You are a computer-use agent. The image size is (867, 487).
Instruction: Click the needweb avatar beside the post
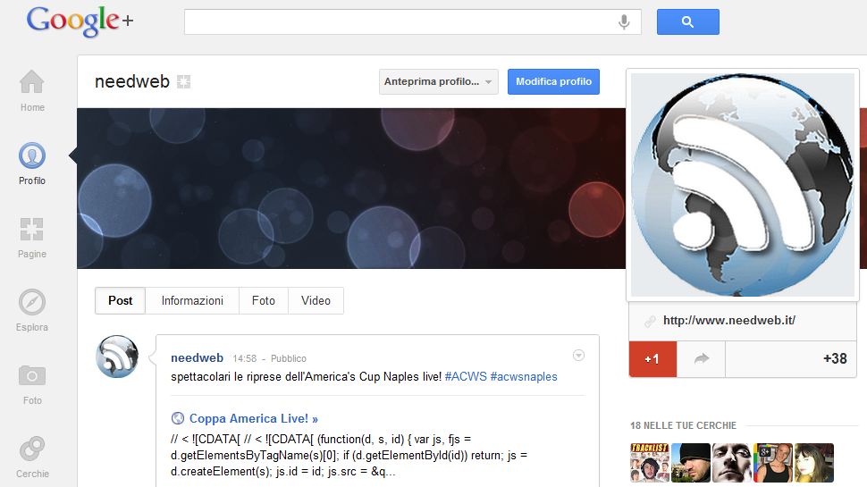tap(117, 357)
